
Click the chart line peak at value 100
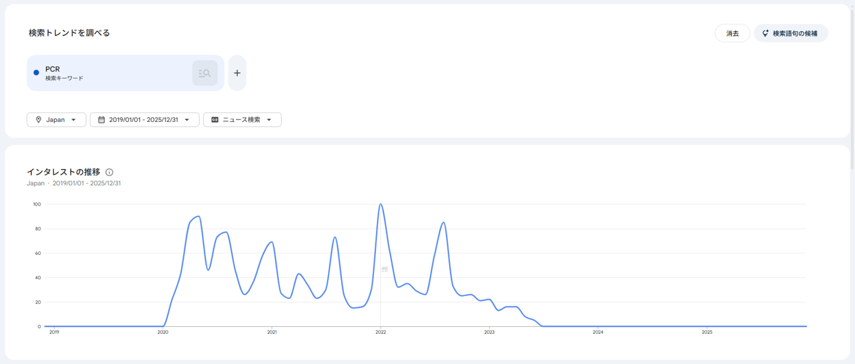click(381, 204)
